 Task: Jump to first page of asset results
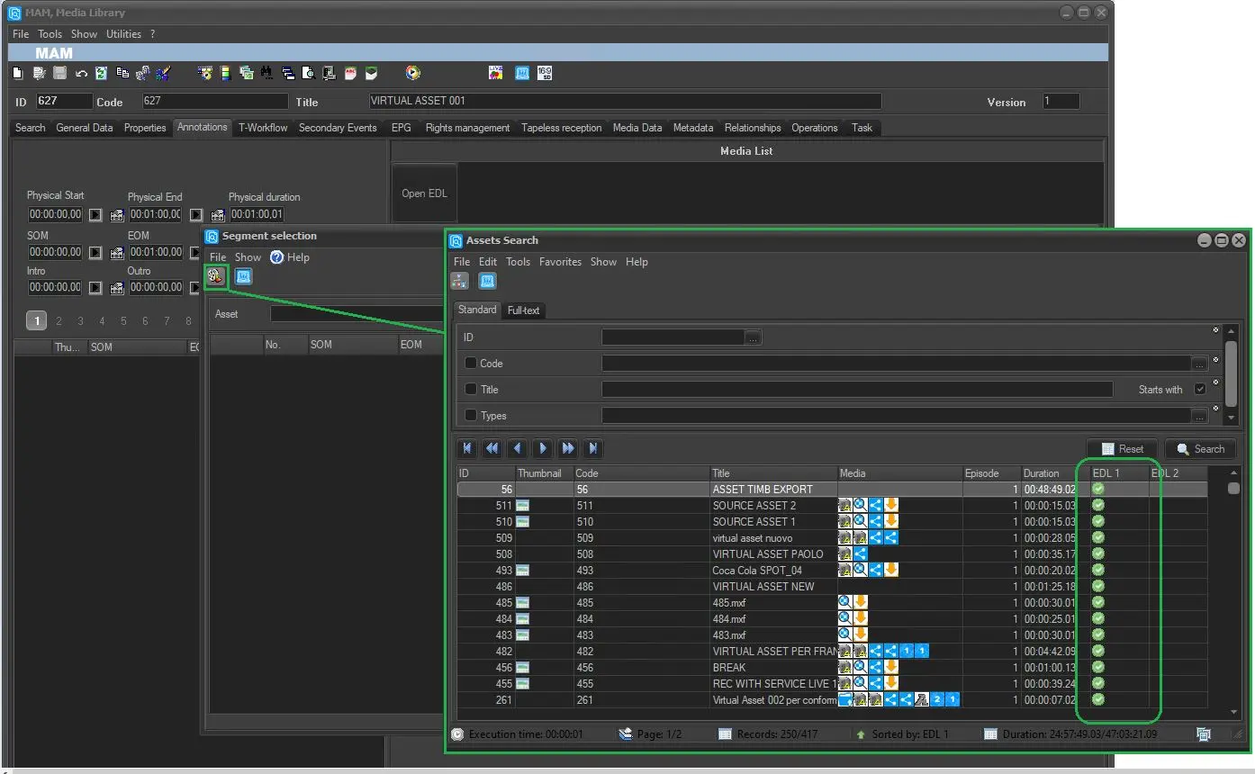coord(467,448)
